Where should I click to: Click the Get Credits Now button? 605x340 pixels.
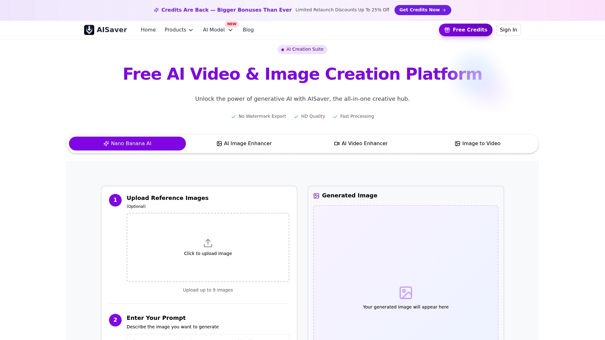click(423, 10)
